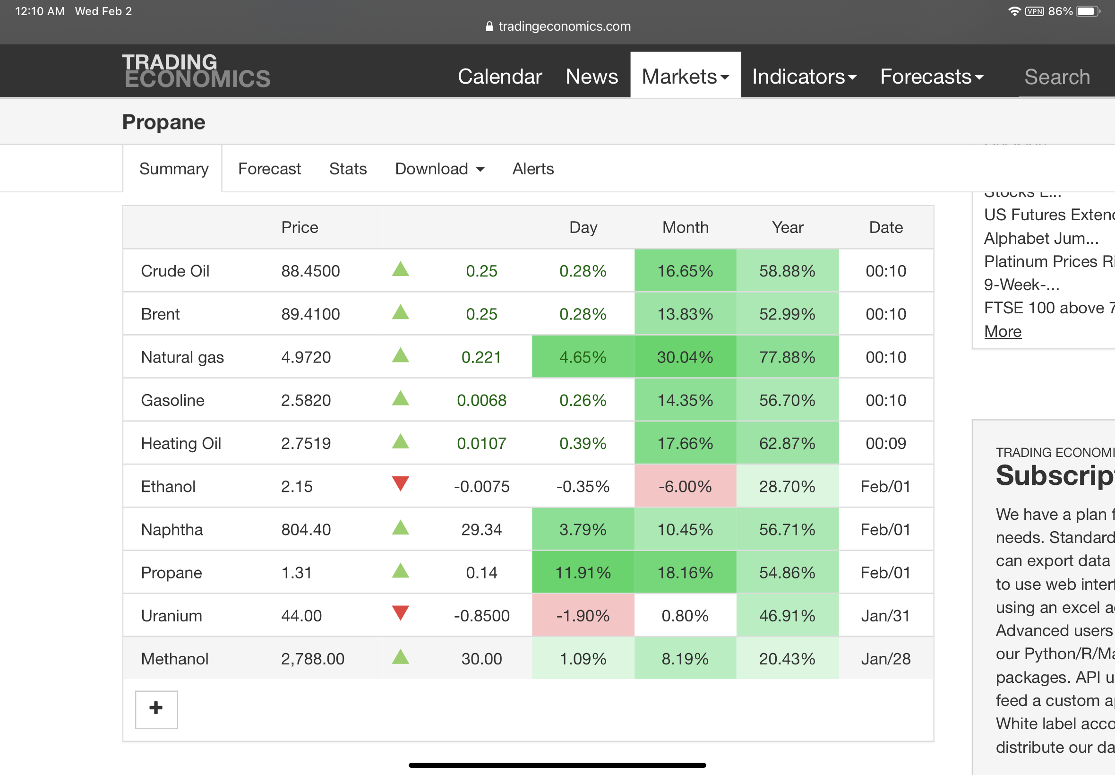
Task: Click red down arrow in Ethanol row
Action: (x=401, y=484)
